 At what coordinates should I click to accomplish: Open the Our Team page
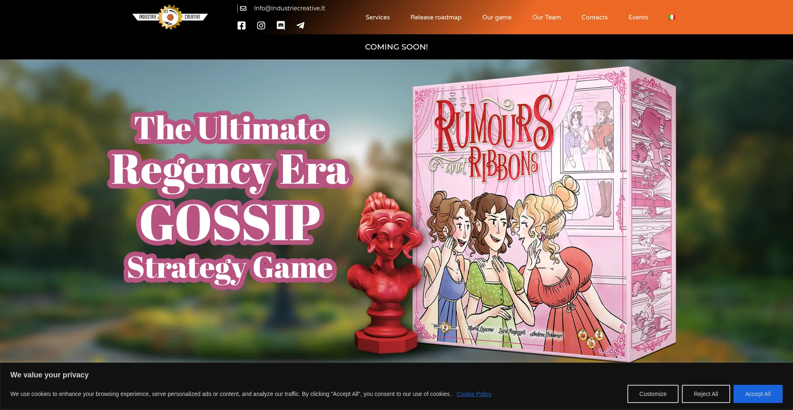(546, 17)
